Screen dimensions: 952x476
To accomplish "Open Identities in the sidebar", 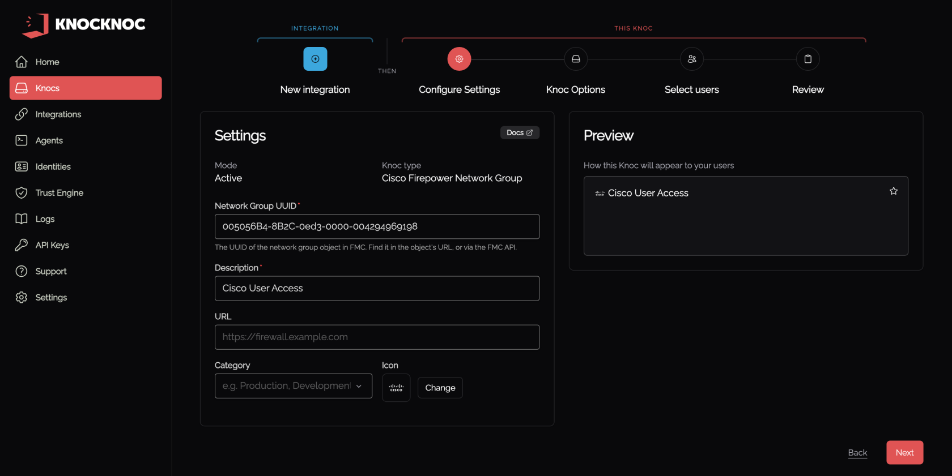I will 86,166.
